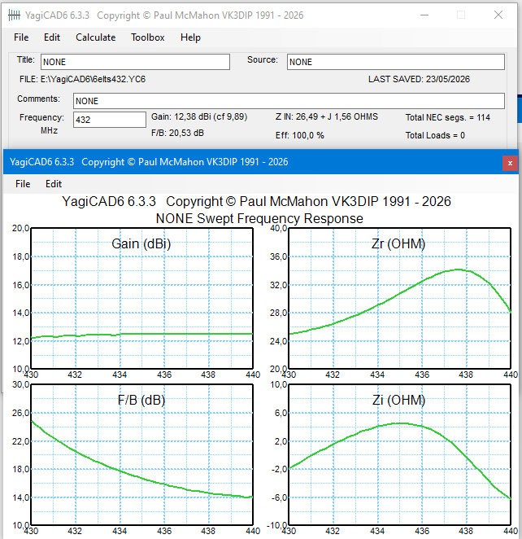Click the Title input field
The image size is (522, 539).
point(135,62)
